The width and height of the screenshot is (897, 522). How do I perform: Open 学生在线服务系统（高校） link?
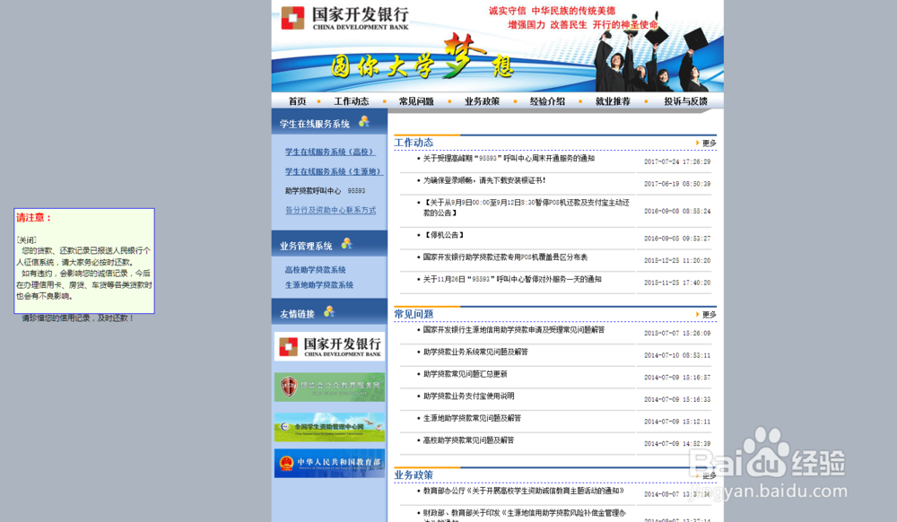tap(330, 151)
